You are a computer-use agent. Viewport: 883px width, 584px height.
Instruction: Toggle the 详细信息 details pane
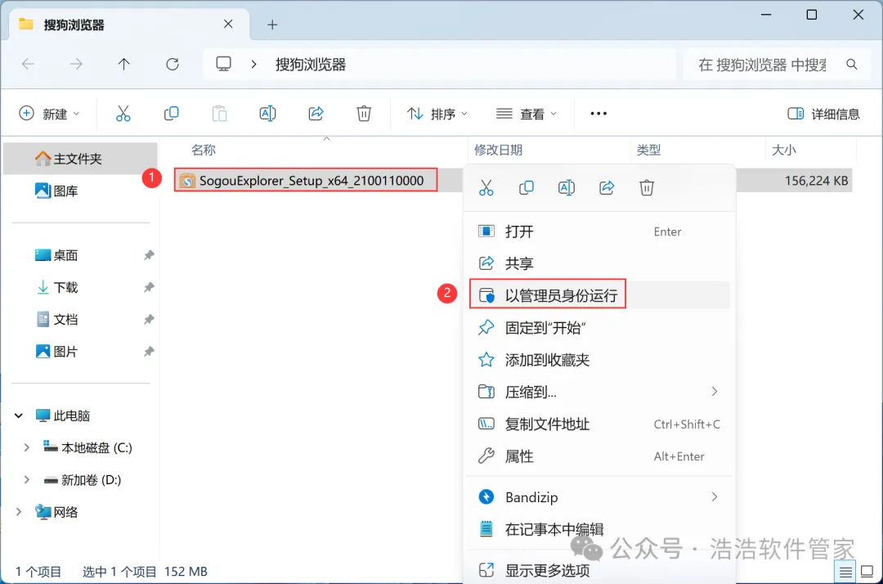pyautogui.click(x=823, y=114)
